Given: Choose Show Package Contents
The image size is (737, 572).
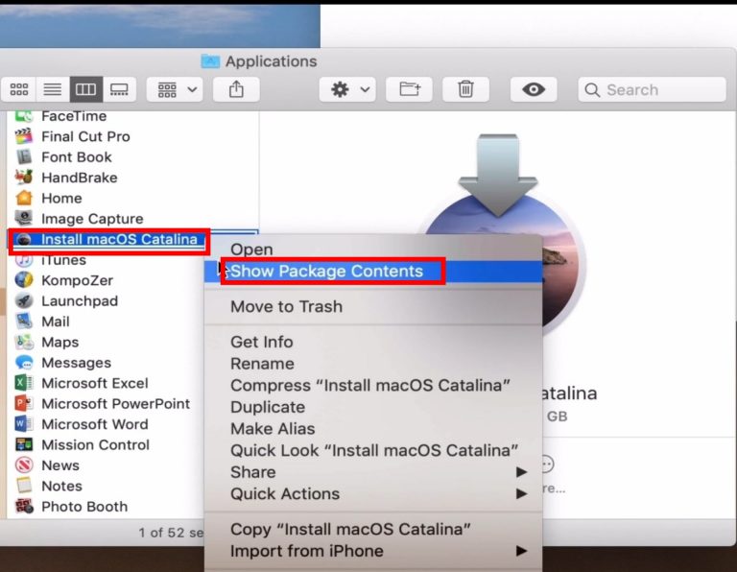Looking at the screenshot, I should pyautogui.click(x=373, y=272).
